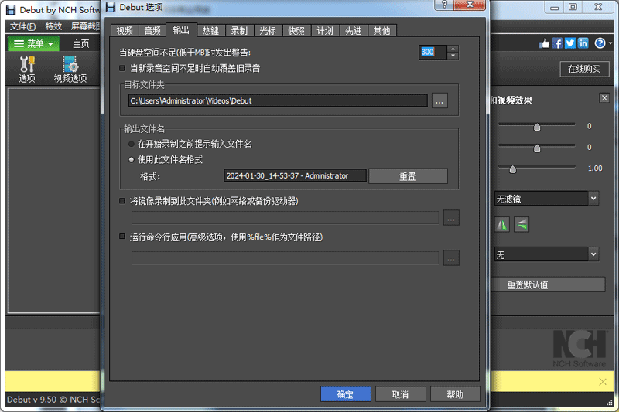619x412 pixels.
Task: Enable mirror recording to folder checkbox
Action: click(x=122, y=201)
